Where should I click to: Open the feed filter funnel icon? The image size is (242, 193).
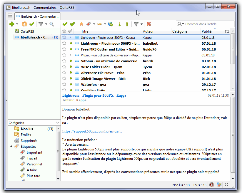click(x=41, y=24)
